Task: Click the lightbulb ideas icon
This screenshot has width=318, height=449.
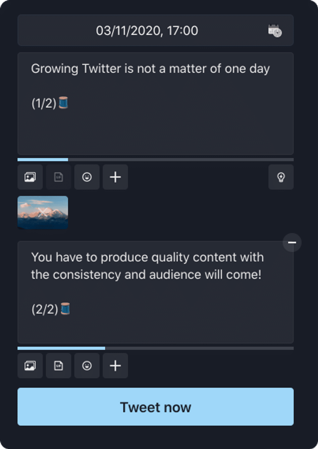Action: point(281,177)
